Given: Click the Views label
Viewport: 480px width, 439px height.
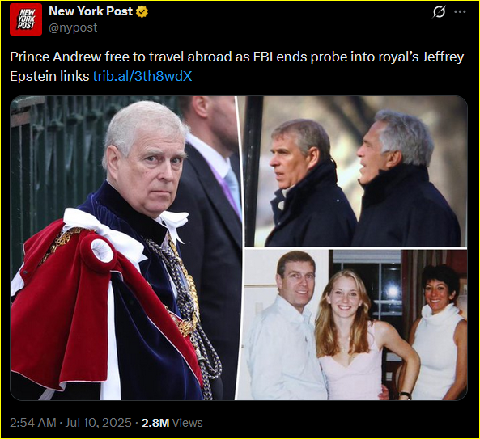Looking at the screenshot, I should tap(187, 423).
